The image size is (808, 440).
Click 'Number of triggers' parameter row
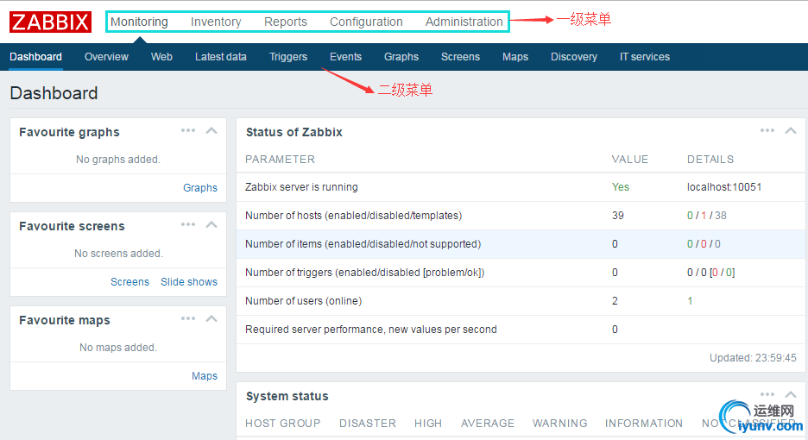pyautogui.click(x=521, y=272)
